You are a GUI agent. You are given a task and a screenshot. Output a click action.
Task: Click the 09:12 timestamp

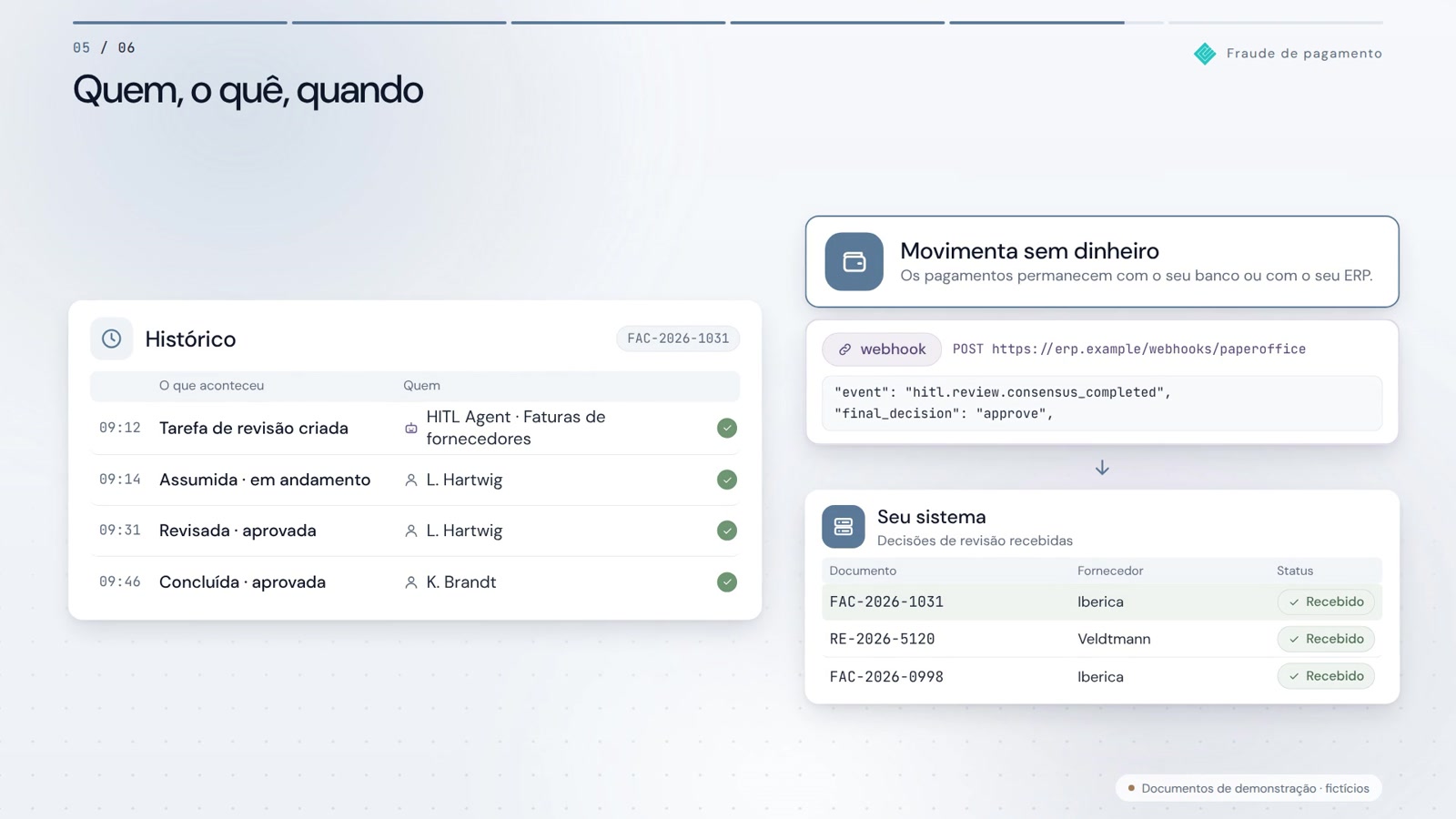(120, 428)
